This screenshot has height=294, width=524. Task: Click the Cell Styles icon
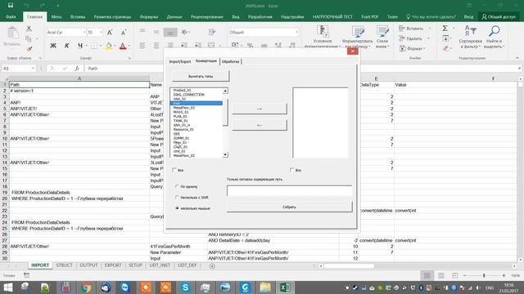382,32
